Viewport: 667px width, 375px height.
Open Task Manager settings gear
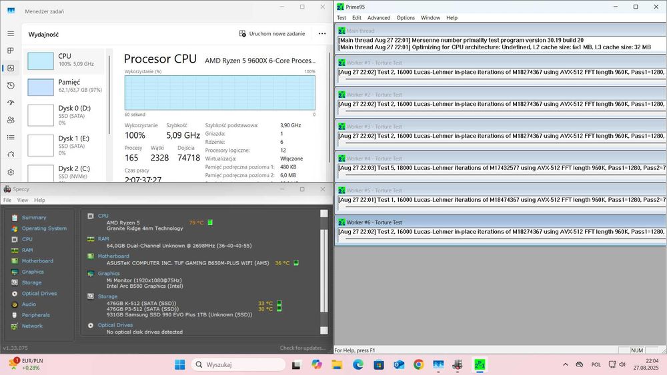11,172
